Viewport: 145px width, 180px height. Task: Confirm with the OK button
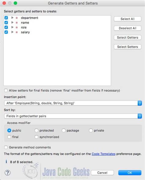tap(130, 173)
